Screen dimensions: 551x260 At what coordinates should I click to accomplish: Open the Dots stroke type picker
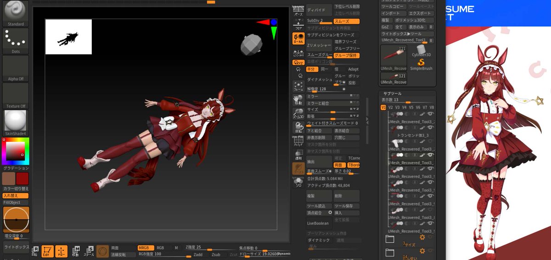point(16,41)
